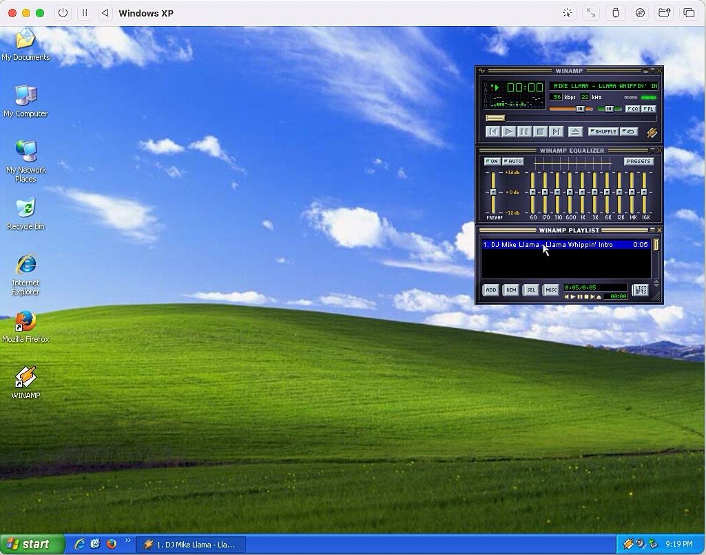Select the My Network Places desktop icon

(x=25, y=162)
